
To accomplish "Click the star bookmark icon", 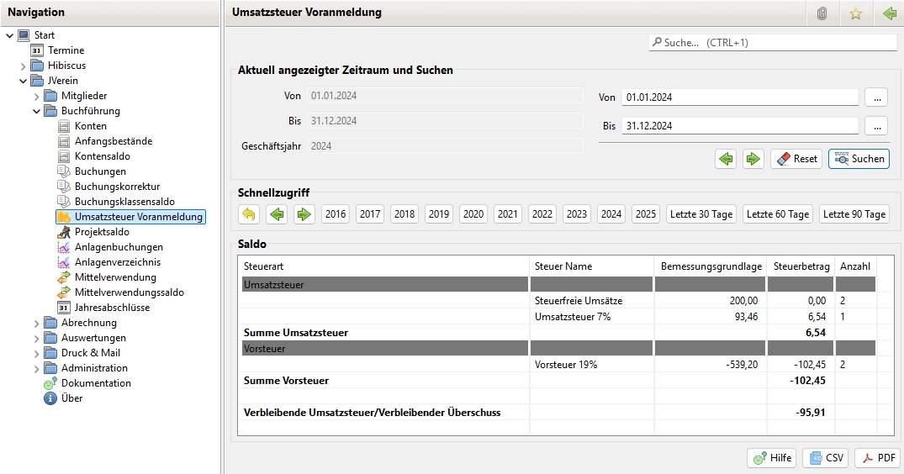I will [x=855, y=13].
